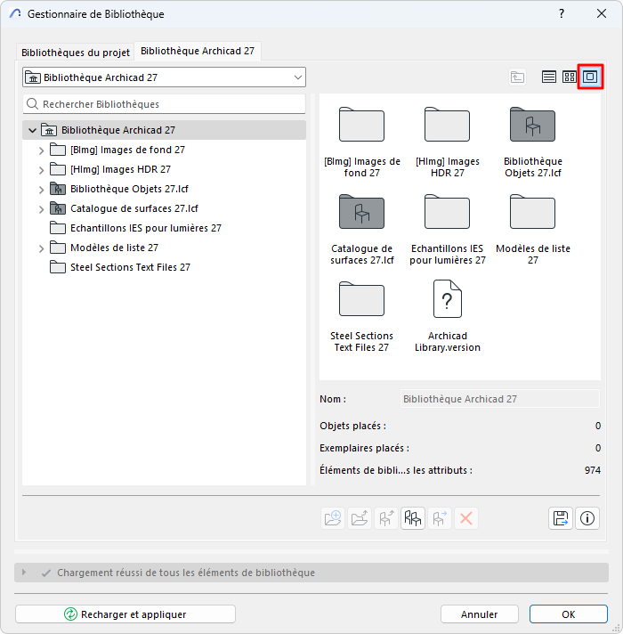Open the information (i) button
The width and height of the screenshot is (623, 634).
(587, 518)
